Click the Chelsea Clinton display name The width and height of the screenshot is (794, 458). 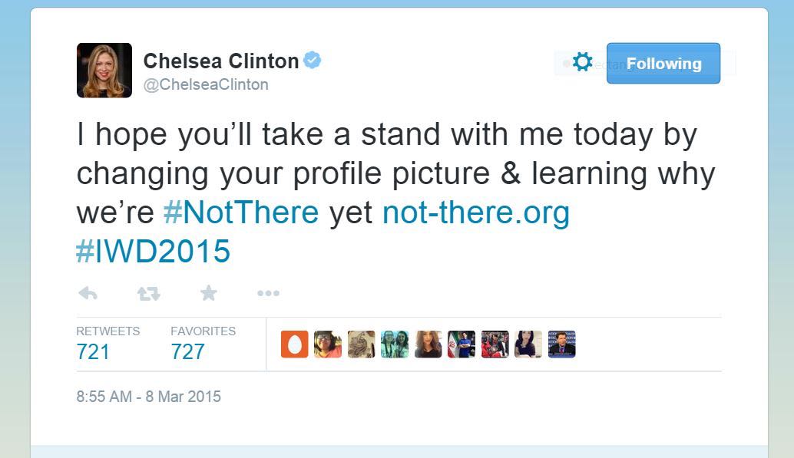[x=221, y=61]
